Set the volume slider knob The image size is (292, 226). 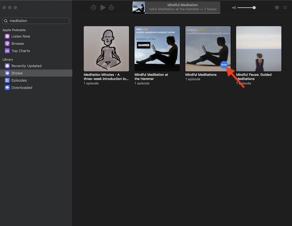point(254,8)
